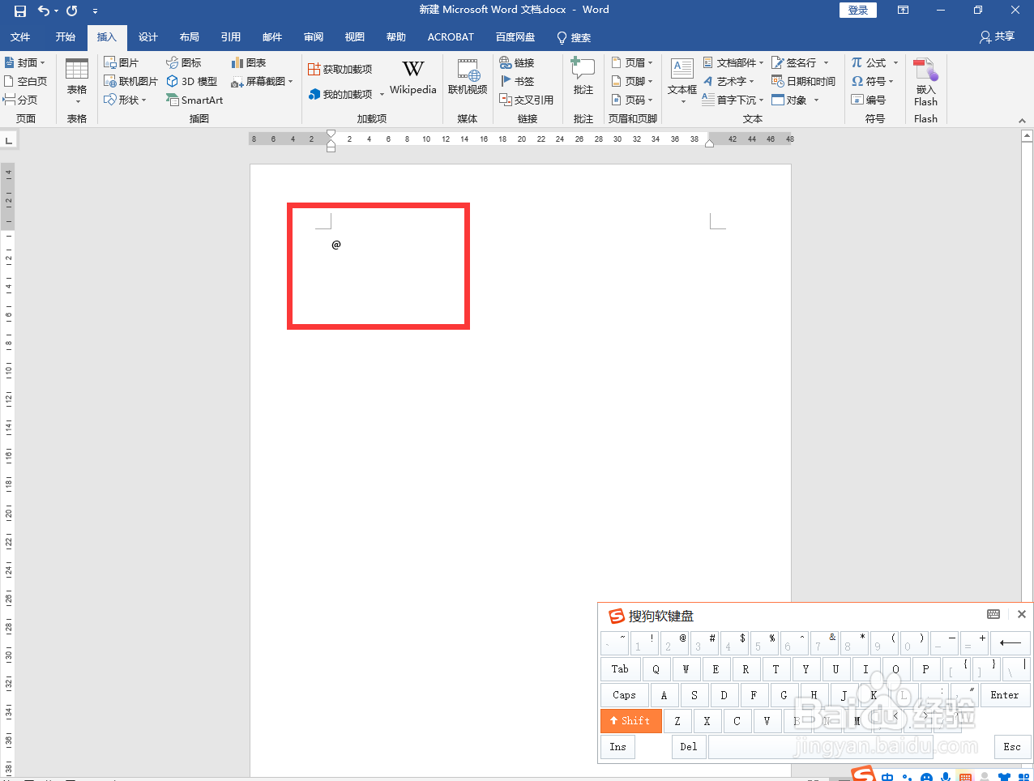Image resolution: width=1034 pixels, height=781 pixels.
Task: Add a 批注 comment
Action: pos(583,78)
